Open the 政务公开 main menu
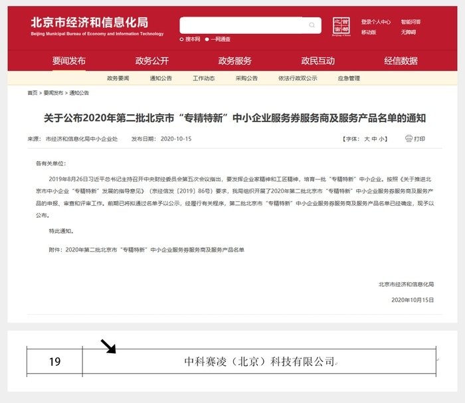The width and height of the screenshot is (465, 403). [152, 60]
